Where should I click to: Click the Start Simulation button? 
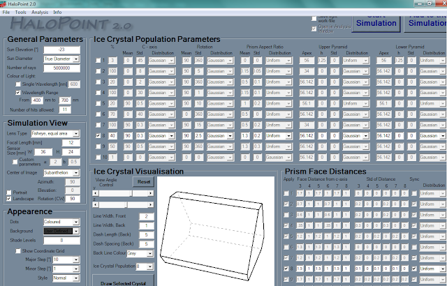pyautogui.click(x=376, y=23)
